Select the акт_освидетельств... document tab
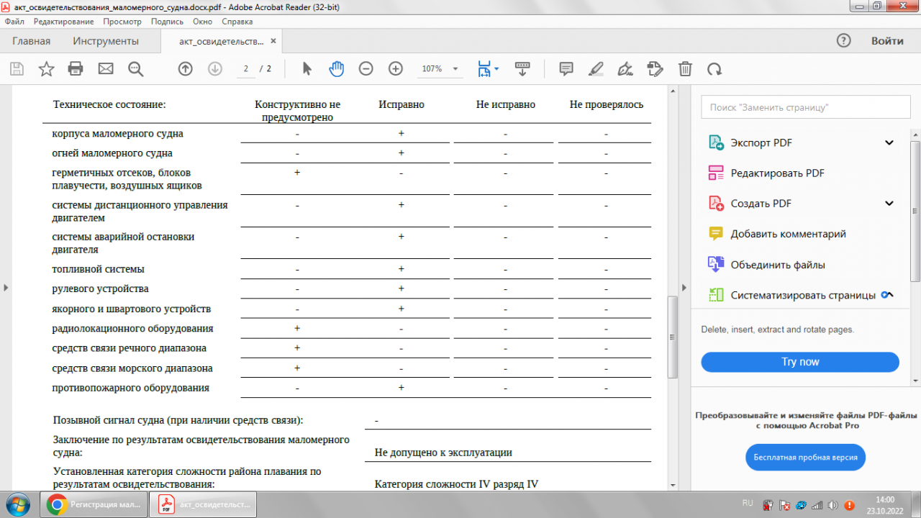Screen dimensions: 921x518 pyautogui.click(x=222, y=41)
